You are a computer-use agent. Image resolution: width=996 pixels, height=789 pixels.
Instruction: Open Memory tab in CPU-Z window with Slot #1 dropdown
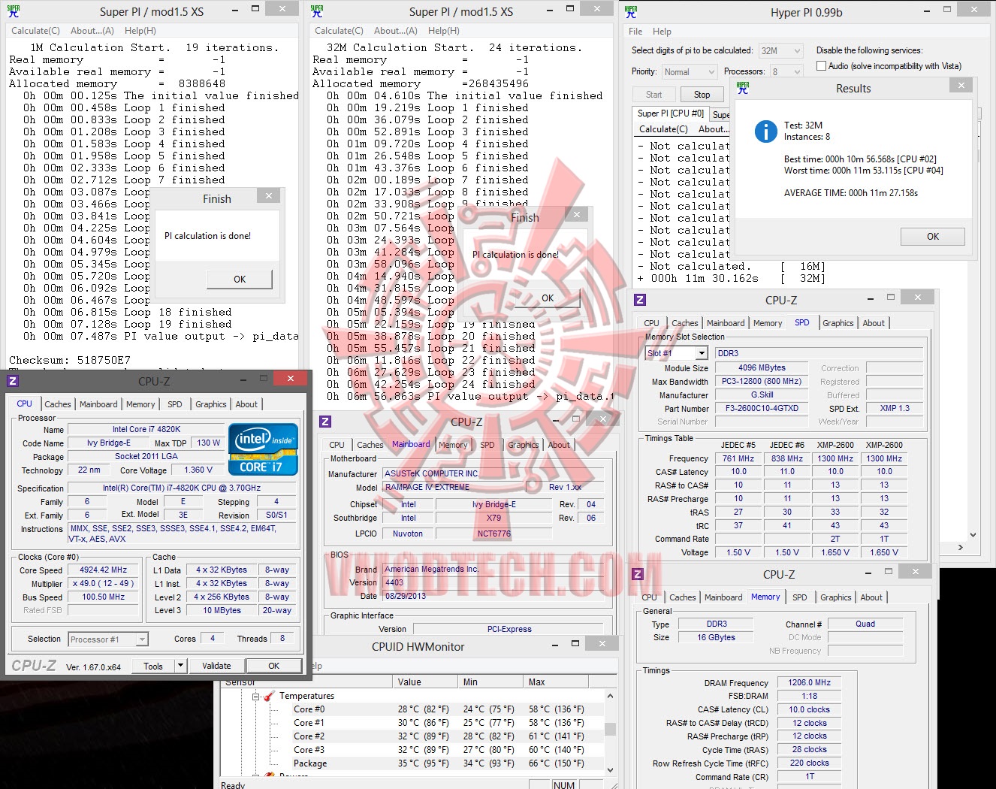pyautogui.click(x=768, y=323)
